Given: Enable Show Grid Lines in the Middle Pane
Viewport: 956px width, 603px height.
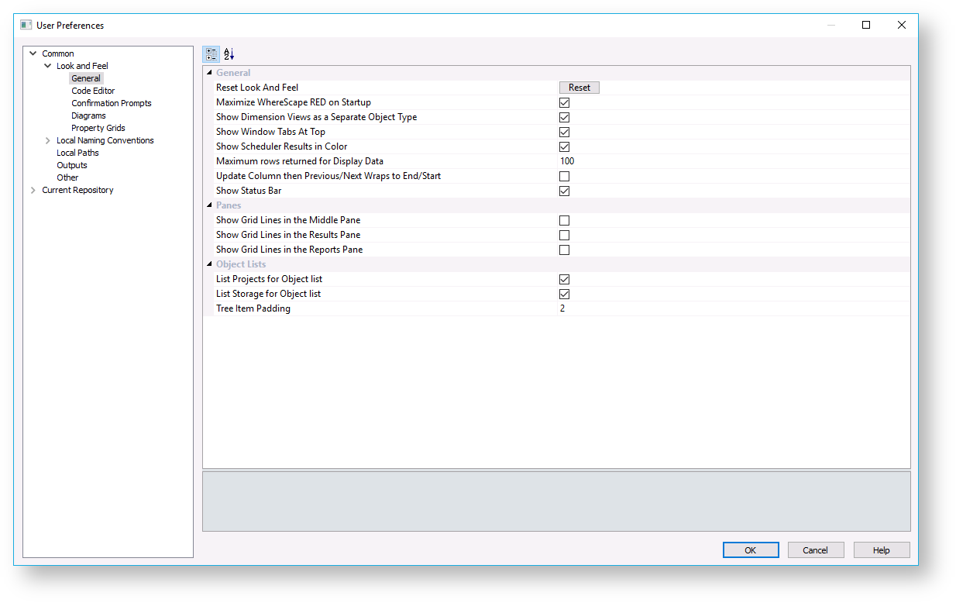Looking at the screenshot, I should click(564, 220).
